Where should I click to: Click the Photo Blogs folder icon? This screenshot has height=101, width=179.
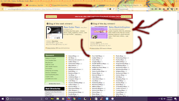(x=114, y=56)
